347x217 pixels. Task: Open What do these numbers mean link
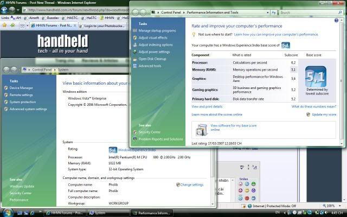click(x=313, y=106)
